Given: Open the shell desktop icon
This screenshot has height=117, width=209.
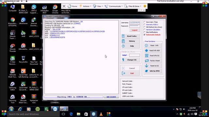Looking at the screenshot, I should point(23,33).
